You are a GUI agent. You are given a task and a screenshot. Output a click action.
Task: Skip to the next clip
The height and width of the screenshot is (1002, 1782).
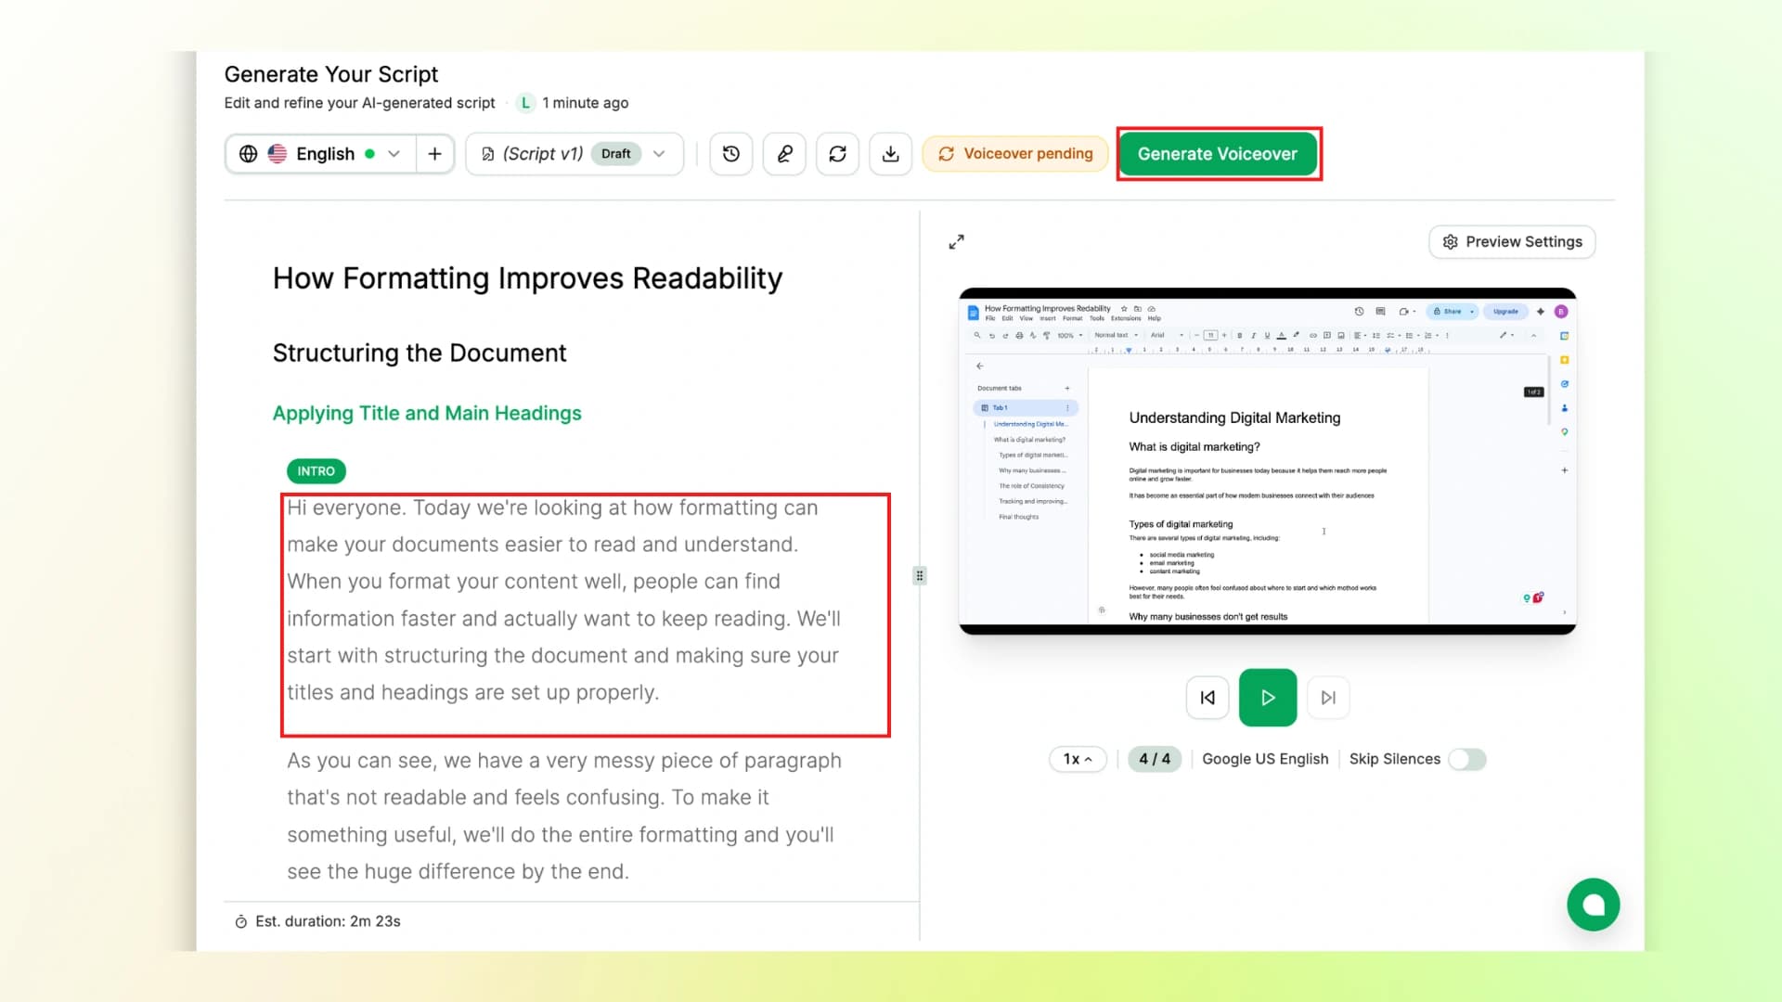coord(1328,698)
